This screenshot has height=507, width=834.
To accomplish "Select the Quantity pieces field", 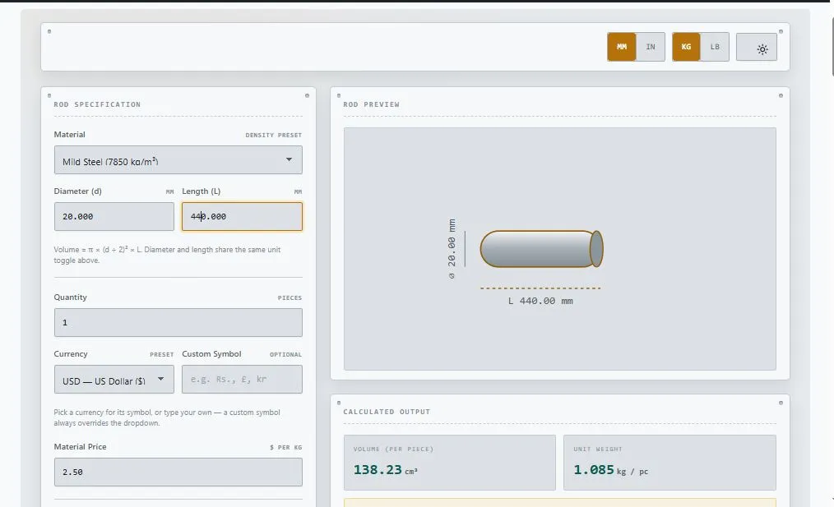I will tap(178, 323).
